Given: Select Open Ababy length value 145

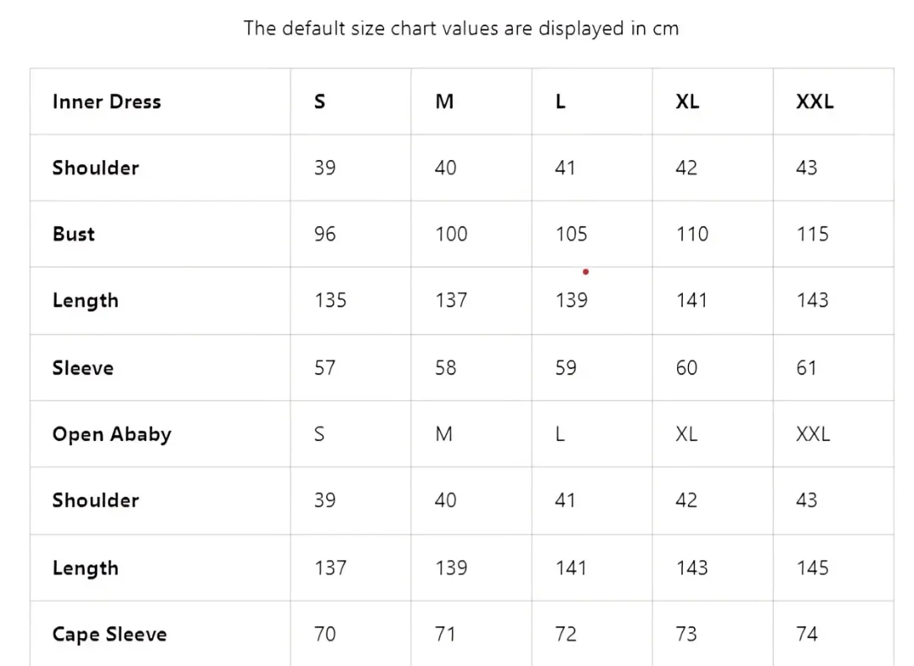Looking at the screenshot, I should tap(812, 568).
